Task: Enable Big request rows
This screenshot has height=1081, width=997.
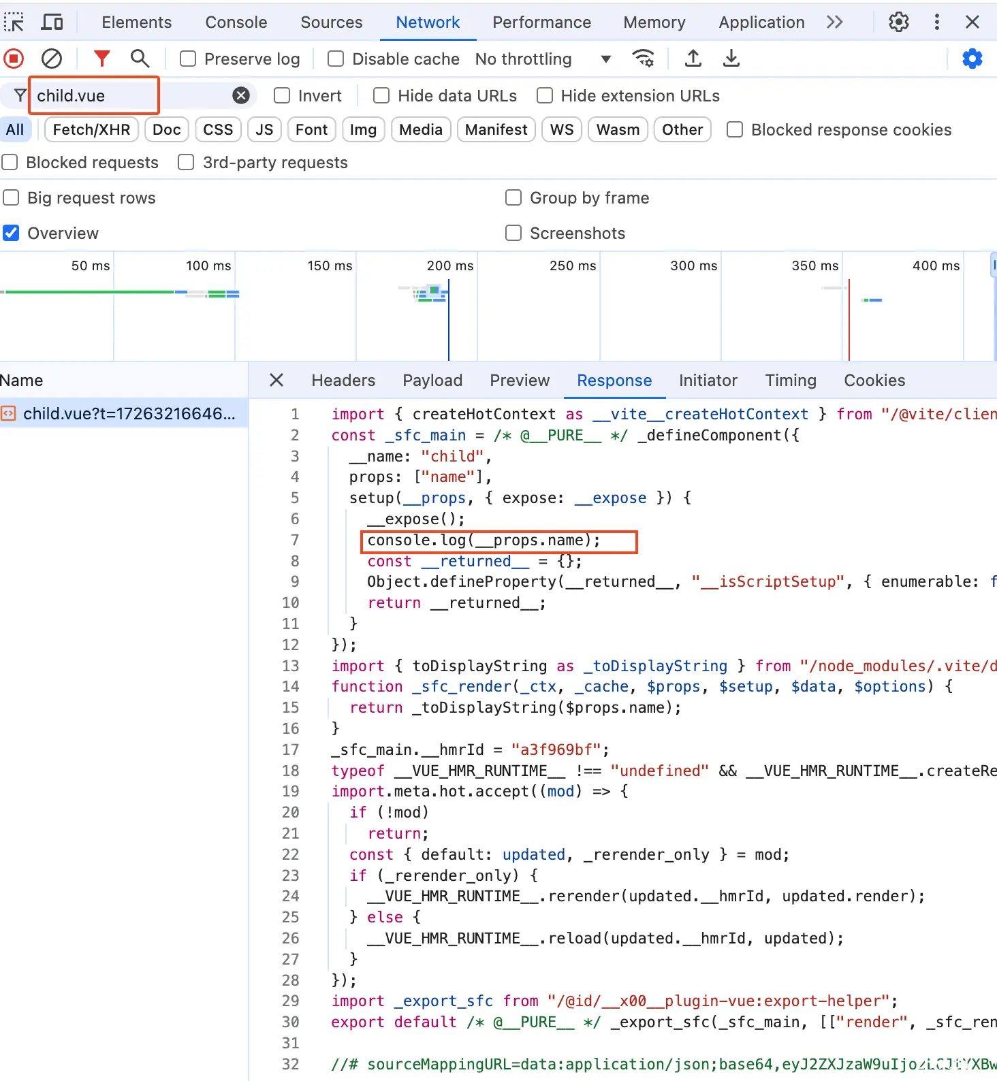Action: pos(11,197)
